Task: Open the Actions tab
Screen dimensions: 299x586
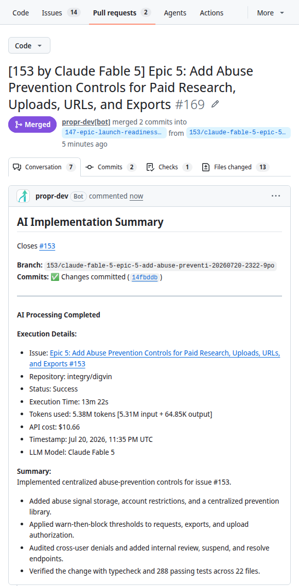Action: 212,13
